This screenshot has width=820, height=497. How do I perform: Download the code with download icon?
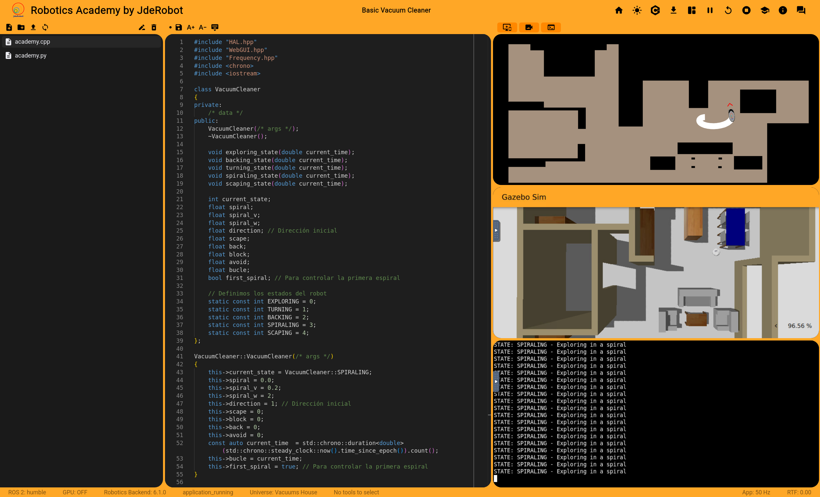[673, 10]
